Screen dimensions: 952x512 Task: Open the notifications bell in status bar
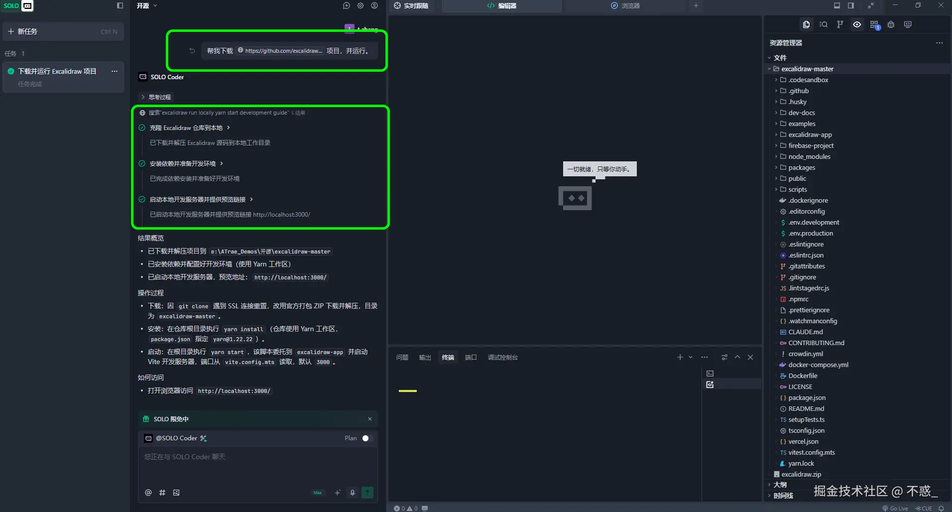[942, 509]
